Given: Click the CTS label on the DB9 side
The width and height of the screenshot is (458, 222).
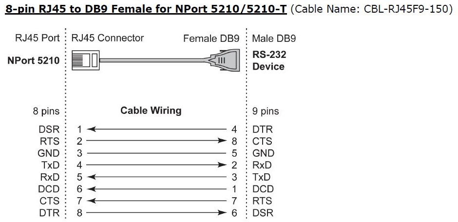Looking at the screenshot, I should pos(263,142).
